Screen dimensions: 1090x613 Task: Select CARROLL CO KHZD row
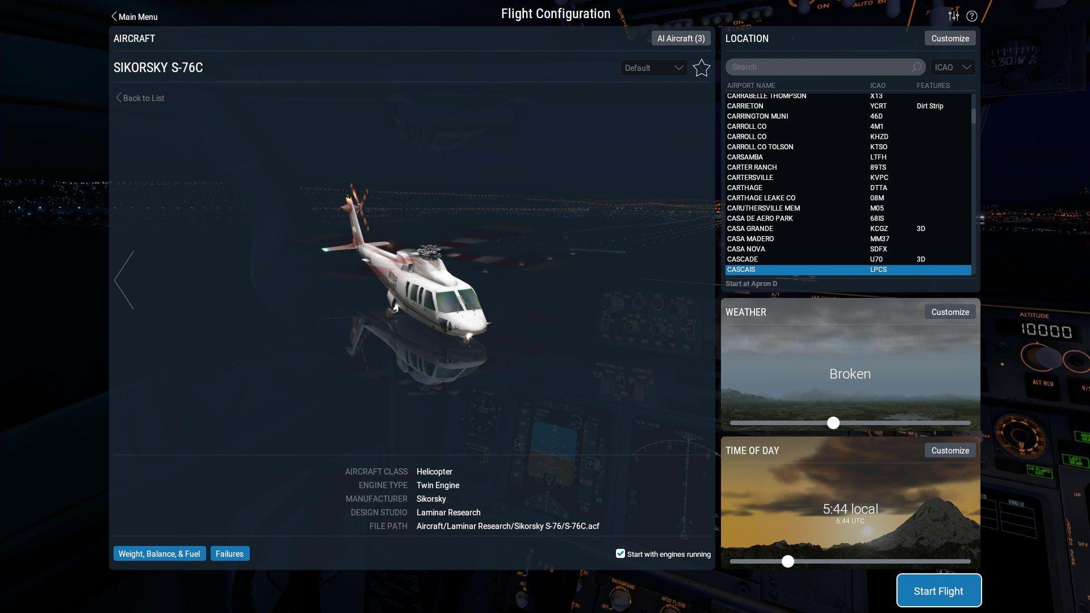coord(848,136)
